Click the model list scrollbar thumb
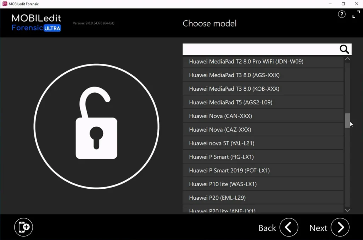363x240 pixels. tap(347, 120)
